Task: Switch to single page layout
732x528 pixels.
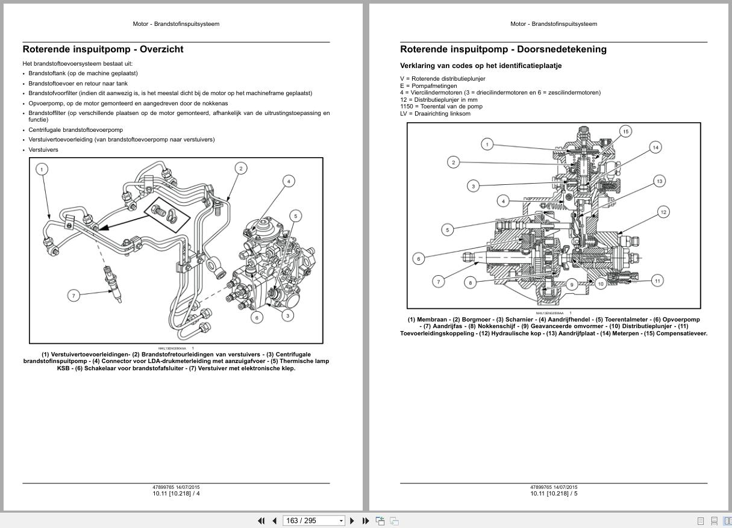Action: [701, 521]
